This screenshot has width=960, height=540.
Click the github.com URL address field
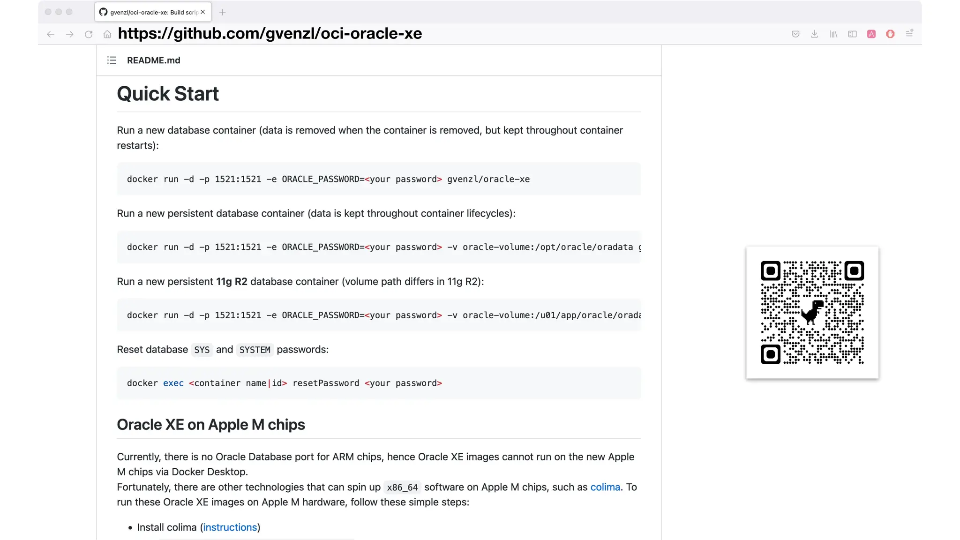270,33
